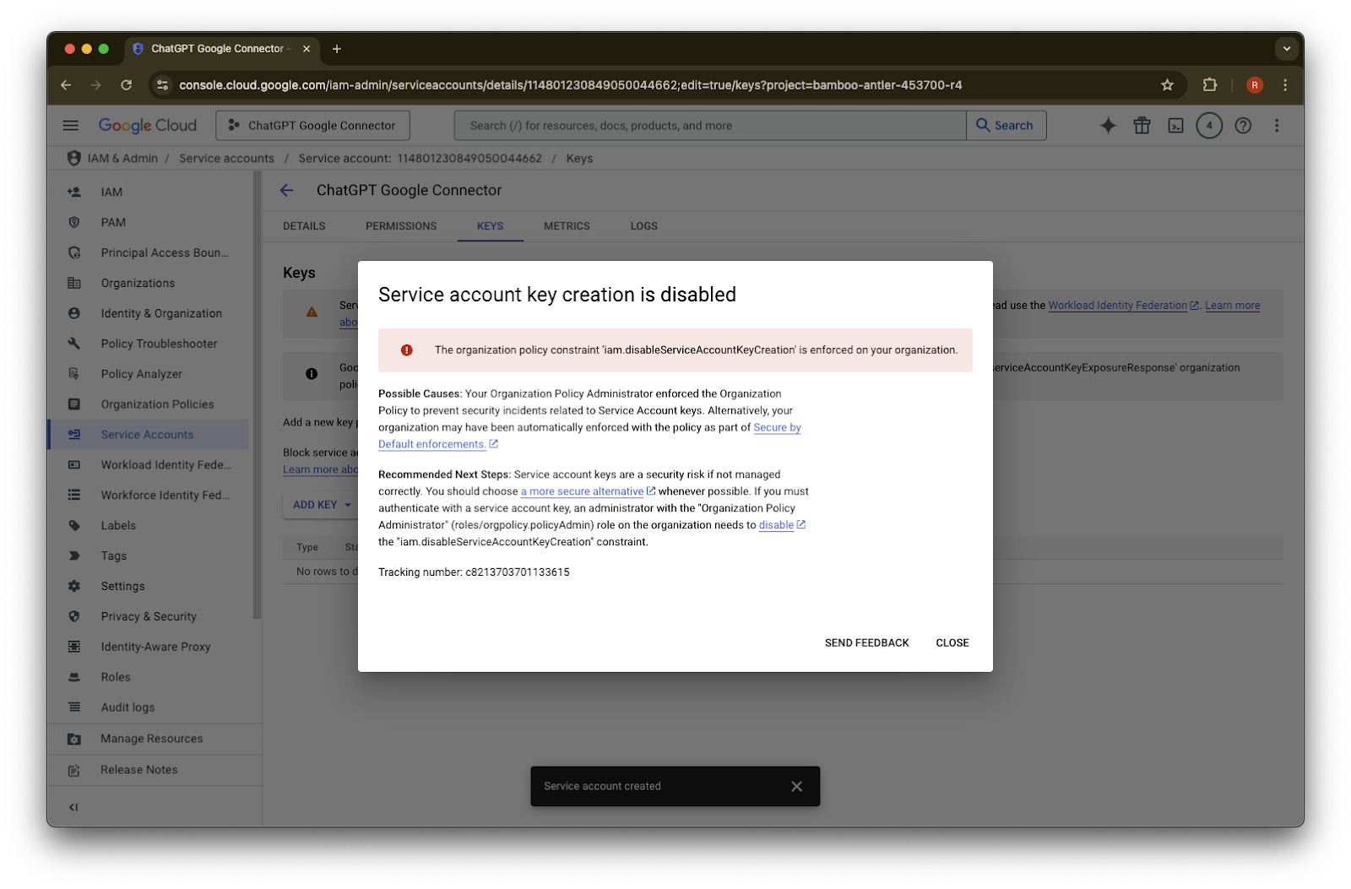Open Manage Resources in sidebar
The width and height of the screenshot is (1351, 889).
click(x=152, y=739)
